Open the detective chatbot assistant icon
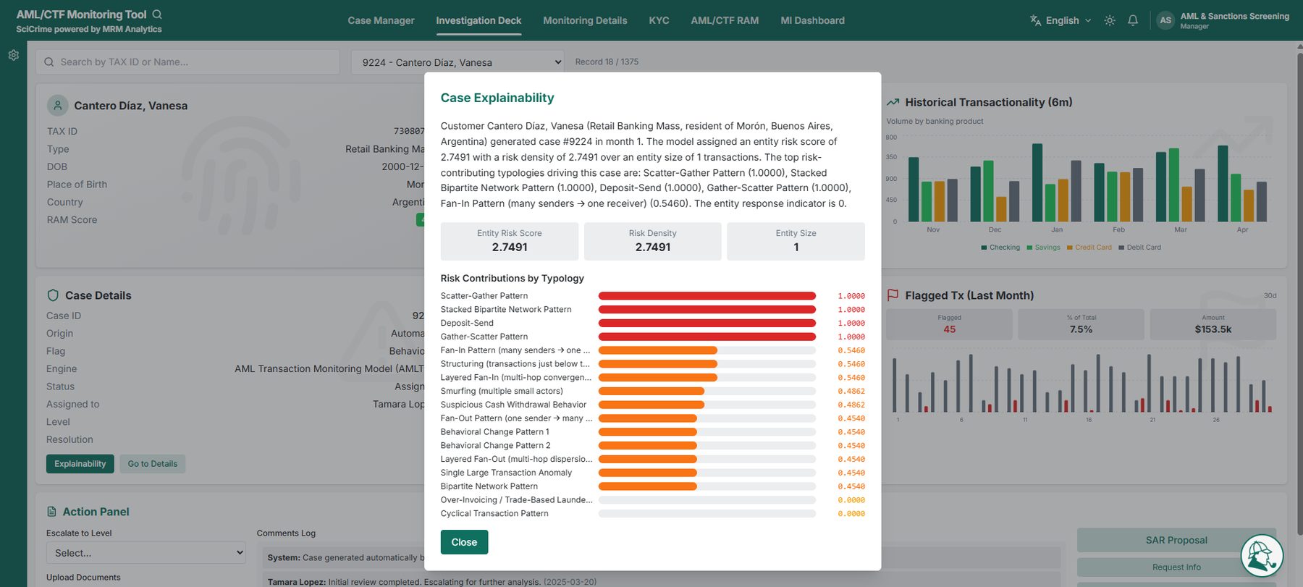Image resolution: width=1303 pixels, height=587 pixels. tap(1262, 555)
